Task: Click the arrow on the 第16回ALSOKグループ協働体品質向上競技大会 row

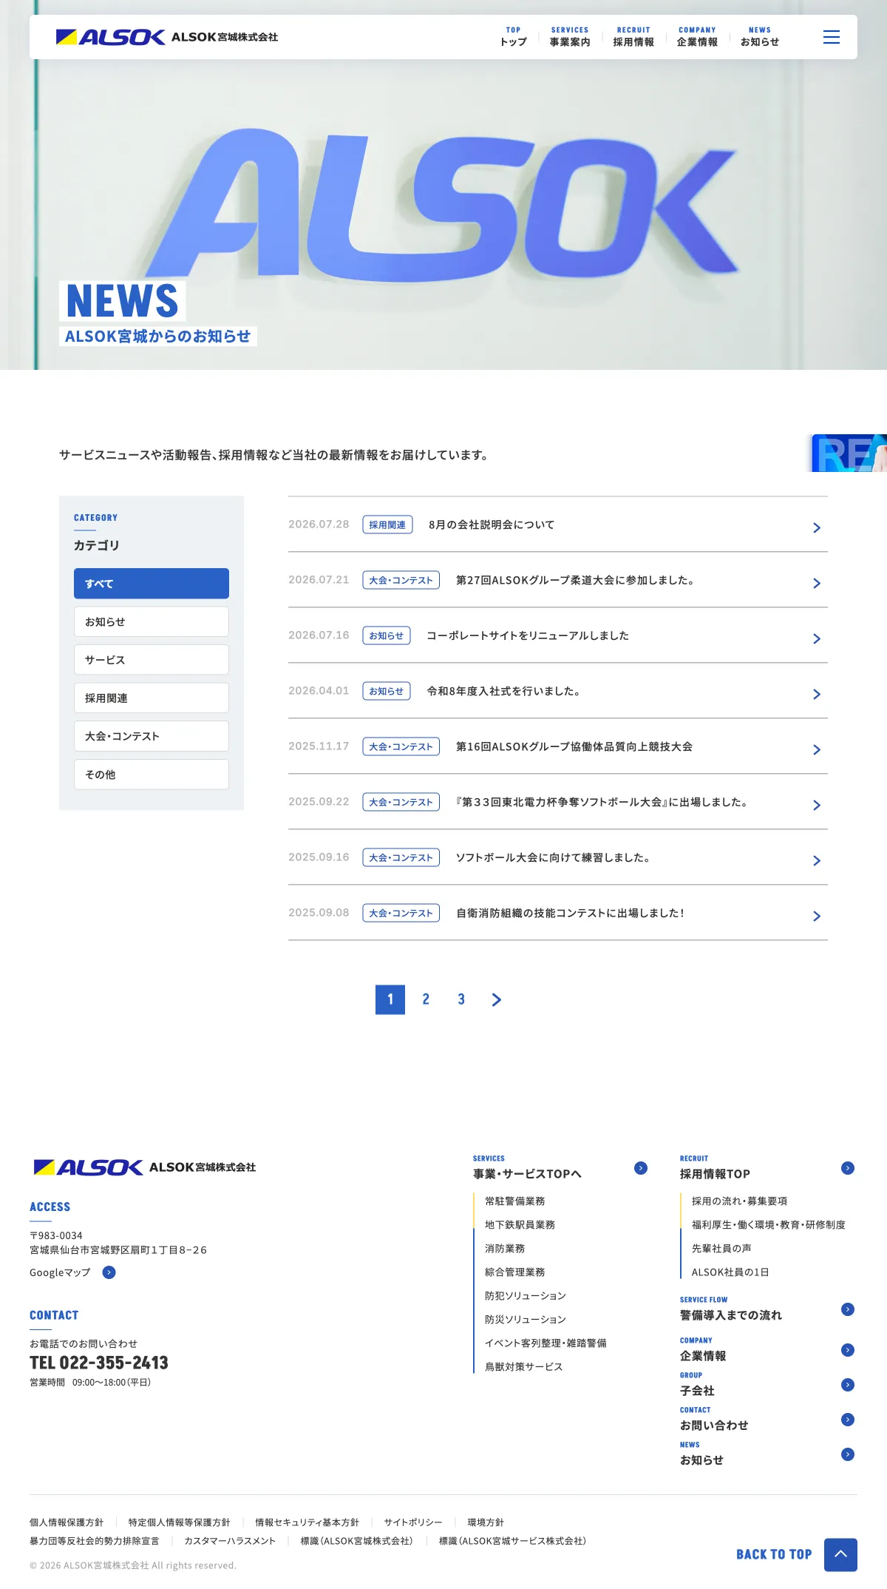Action: [817, 749]
